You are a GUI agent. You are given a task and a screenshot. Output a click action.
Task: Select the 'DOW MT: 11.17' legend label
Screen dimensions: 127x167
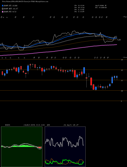coord(11,9)
